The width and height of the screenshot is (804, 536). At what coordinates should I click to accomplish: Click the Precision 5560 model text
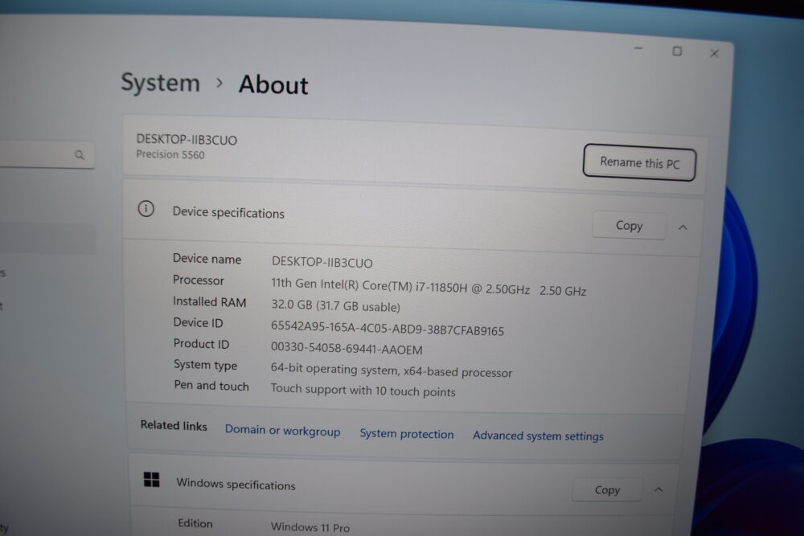point(170,154)
